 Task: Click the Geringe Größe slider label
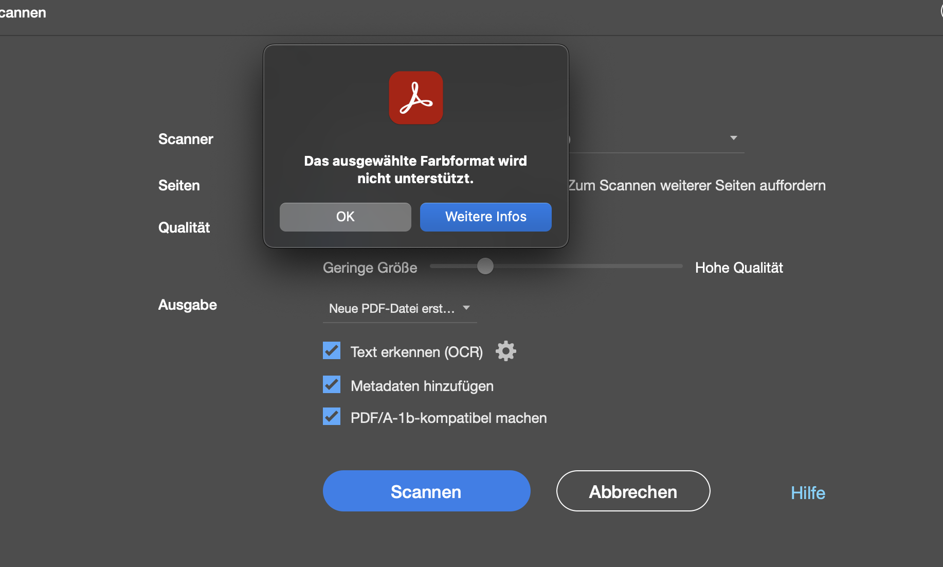(x=370, y=268)
